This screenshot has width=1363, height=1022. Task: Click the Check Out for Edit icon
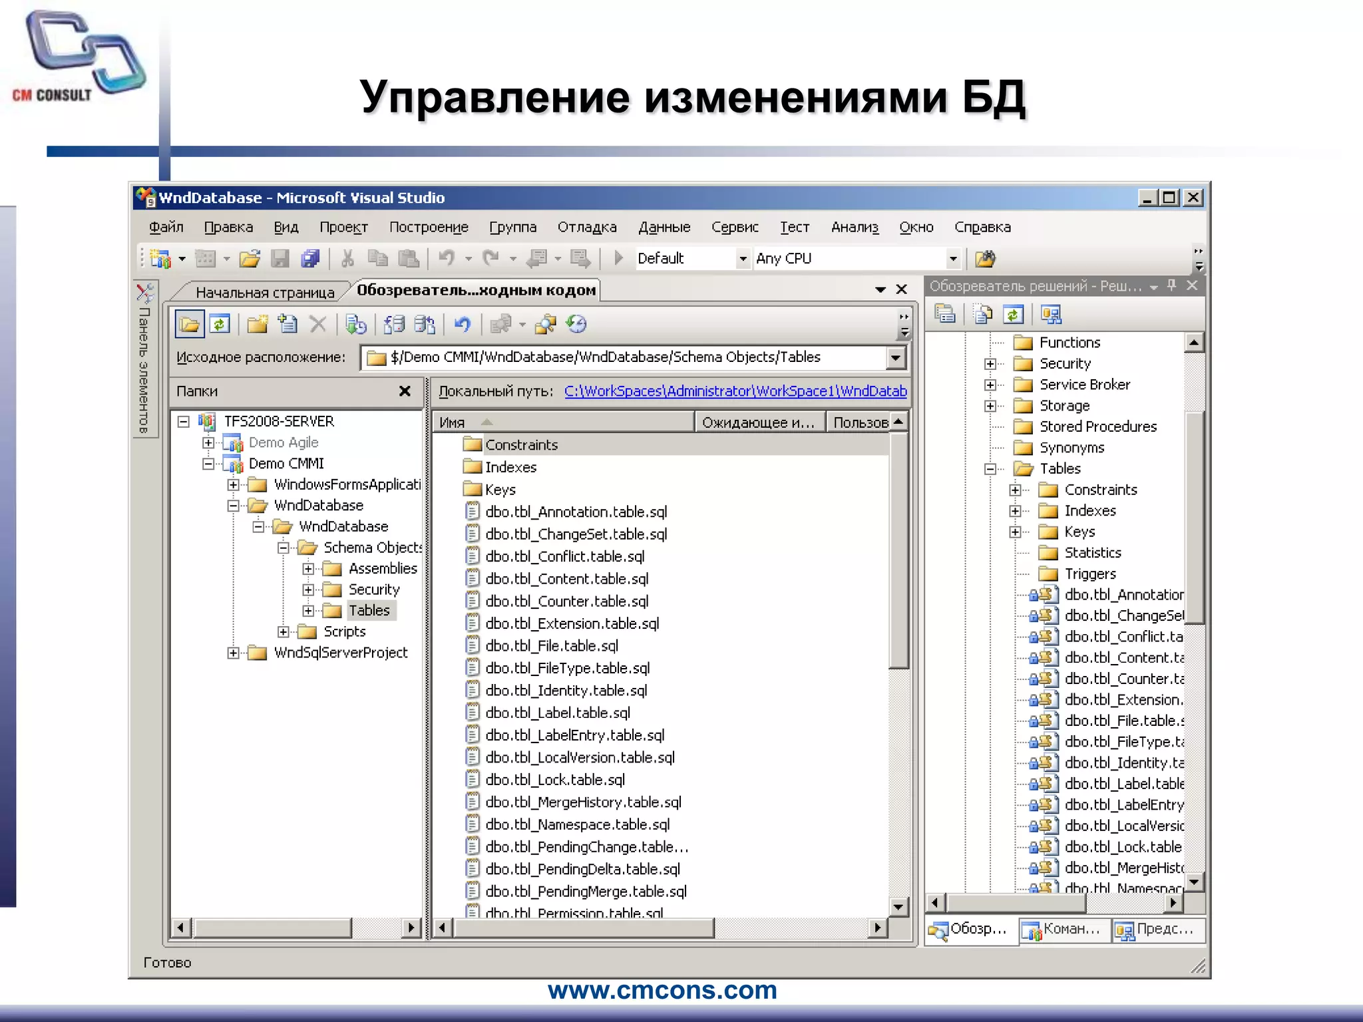[394, 325]
